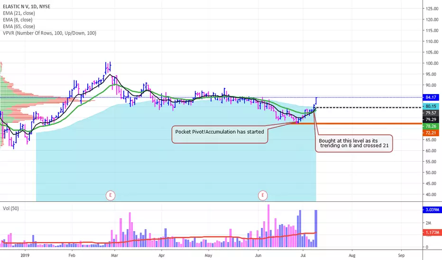This screenshot has height=260, width=442.
Task: Select the 'Bought at this level' callout note
Action: [x=354, y=143]
